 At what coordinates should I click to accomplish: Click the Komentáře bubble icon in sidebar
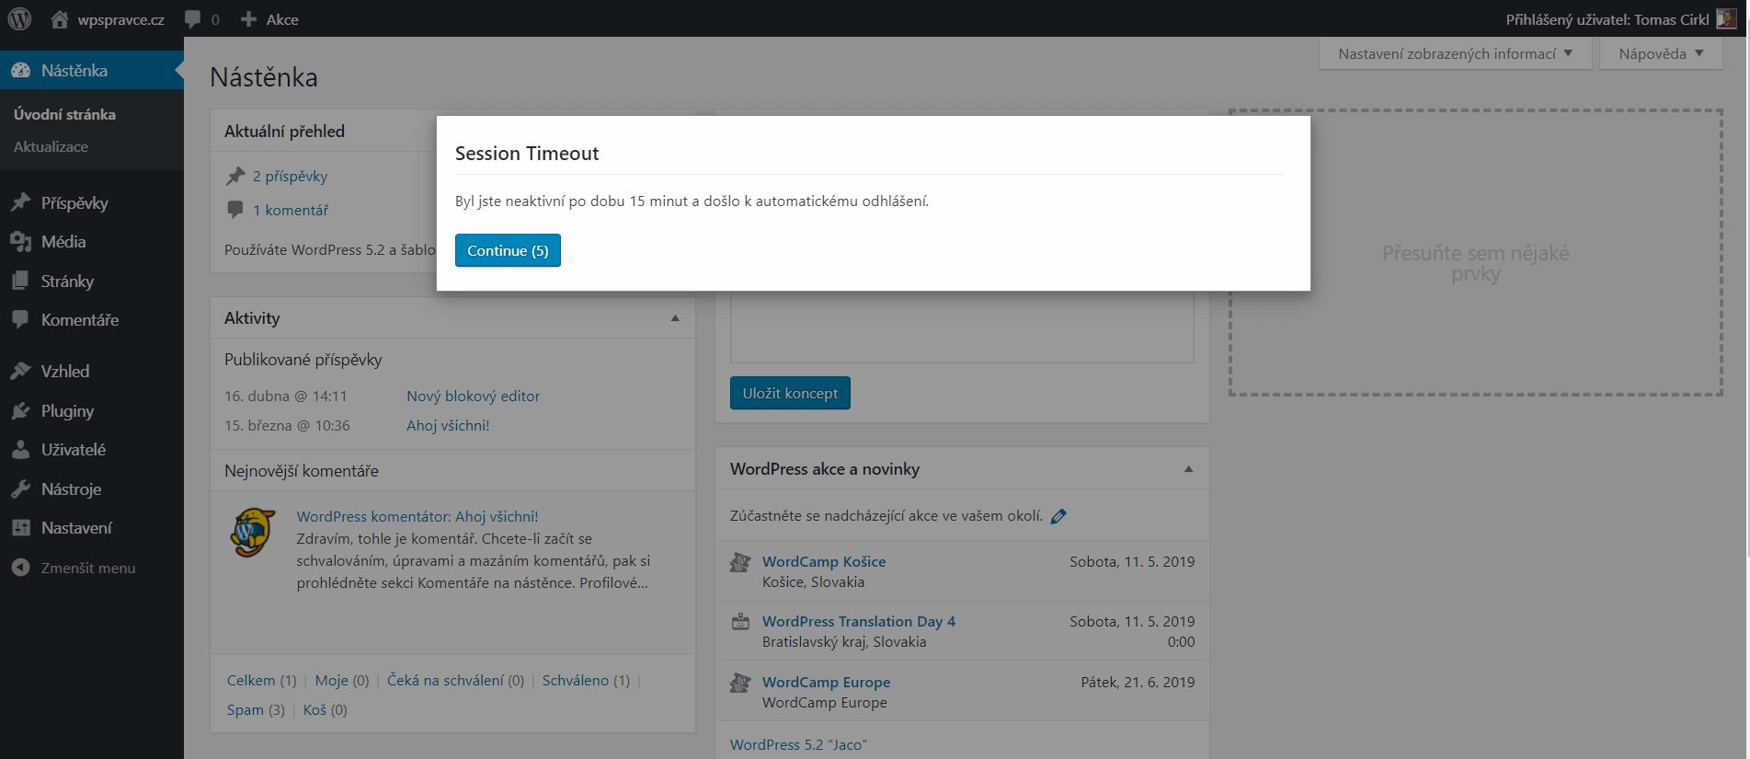[x=20, y=319]
